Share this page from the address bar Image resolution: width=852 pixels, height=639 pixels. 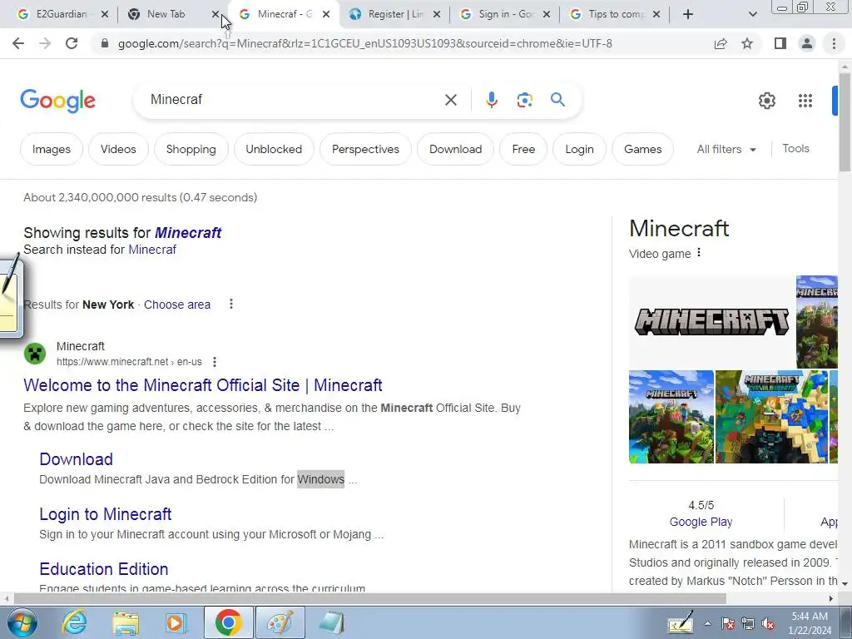721,43
